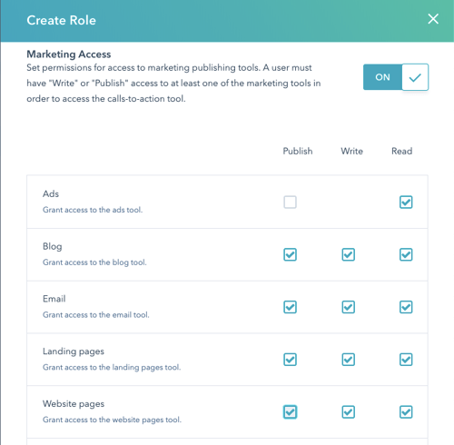Uncheck Read permission for Blog
The width and height of the screenshot is (454, 445).
pyautogui.click(x=406, y=254)
